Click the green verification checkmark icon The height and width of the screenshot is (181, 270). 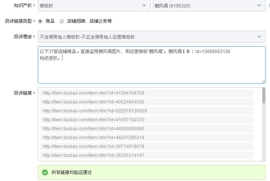click(x=45, y=172)
